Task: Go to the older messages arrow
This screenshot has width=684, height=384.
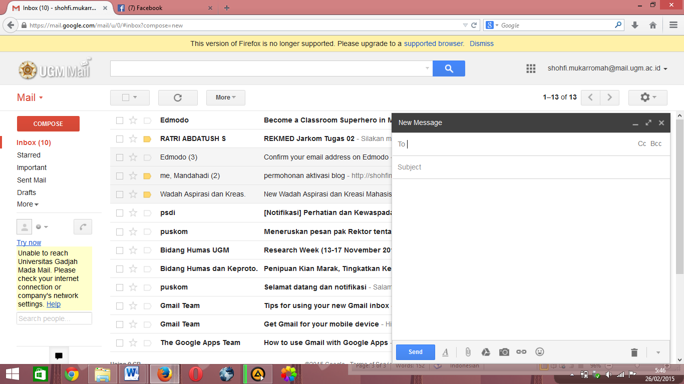Action: [x=609, y=97]
